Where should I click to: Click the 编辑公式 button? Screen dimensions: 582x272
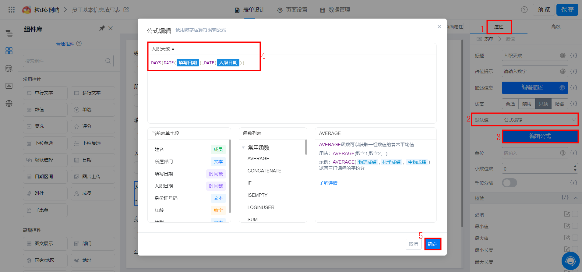tap(540, 136)
